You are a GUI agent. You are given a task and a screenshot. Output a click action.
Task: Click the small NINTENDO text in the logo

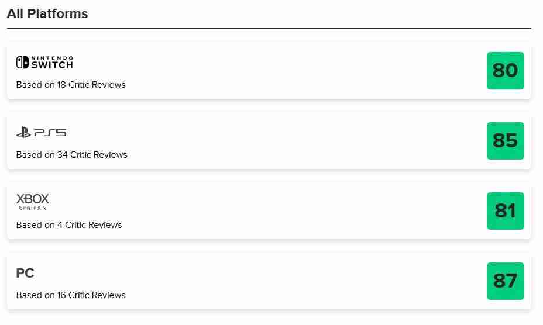pos(52,58)
